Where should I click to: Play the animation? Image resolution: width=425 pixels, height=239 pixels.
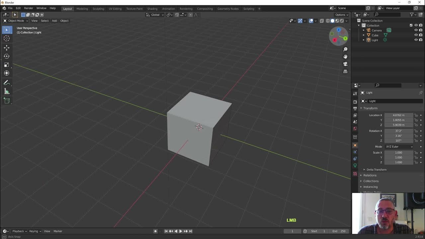point(181,231)
